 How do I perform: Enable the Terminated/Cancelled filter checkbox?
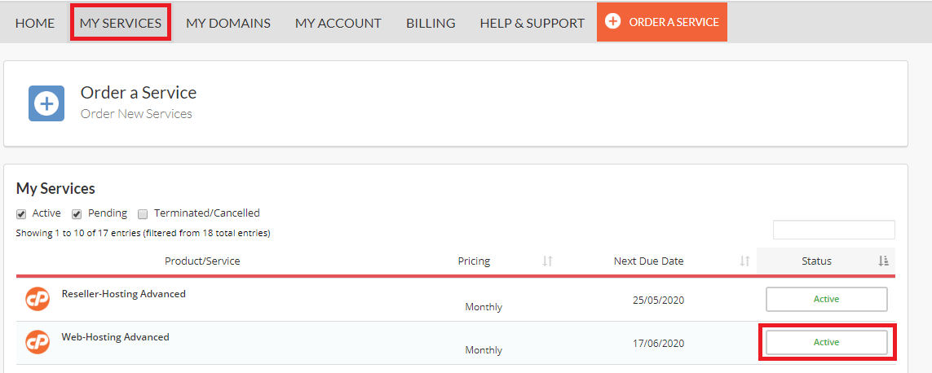[143, 214]
